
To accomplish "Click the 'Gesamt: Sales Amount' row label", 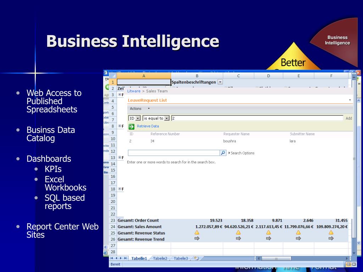I will [140, 227].
